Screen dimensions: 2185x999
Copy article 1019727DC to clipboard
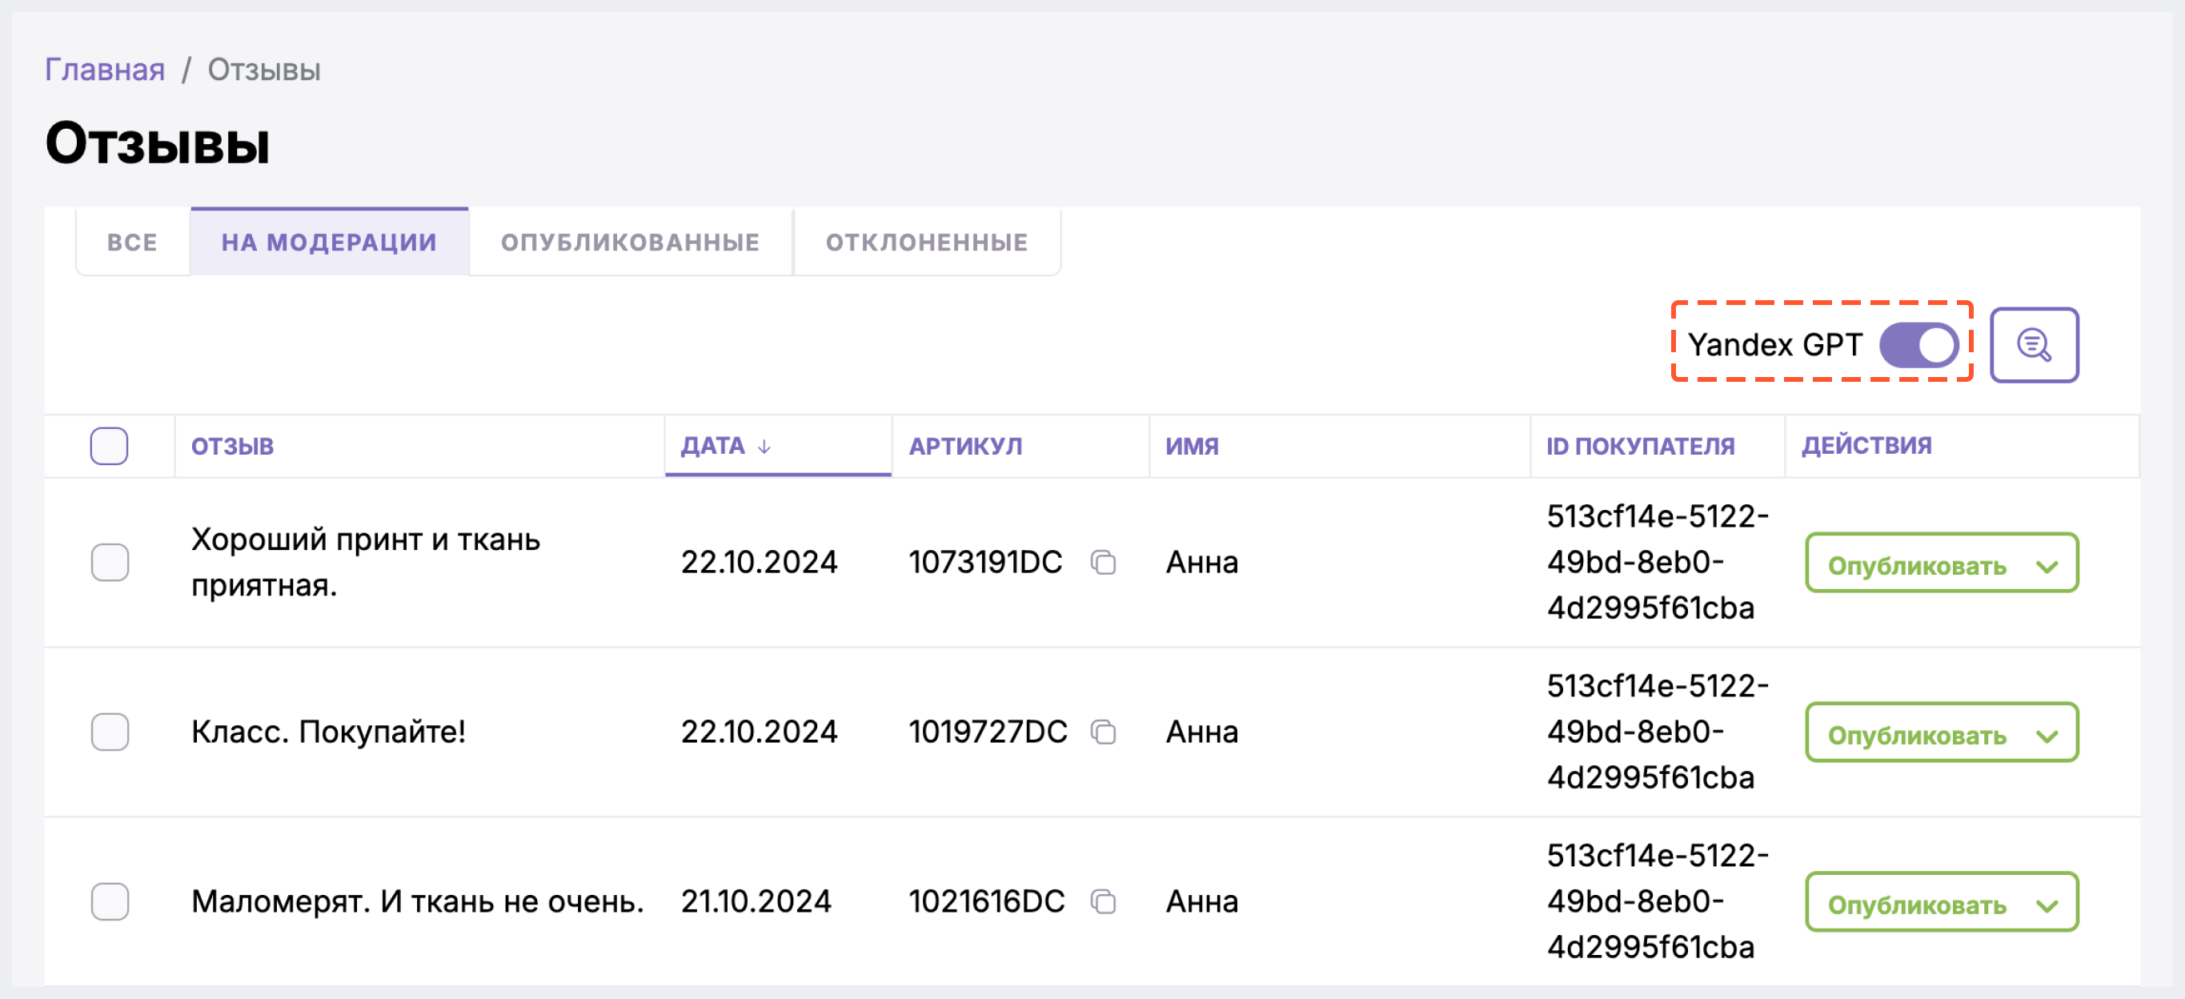click(x=1103, y=732)
